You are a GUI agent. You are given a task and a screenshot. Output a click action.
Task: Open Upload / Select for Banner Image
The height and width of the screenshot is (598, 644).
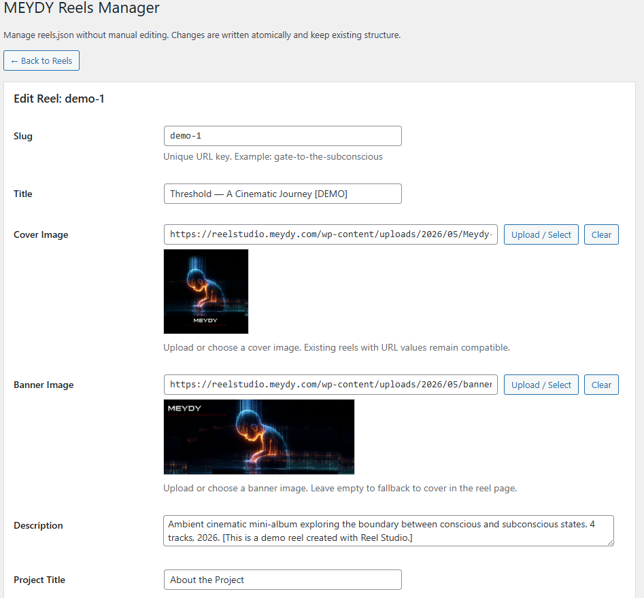pyautogui.click(x=541, y=385)
